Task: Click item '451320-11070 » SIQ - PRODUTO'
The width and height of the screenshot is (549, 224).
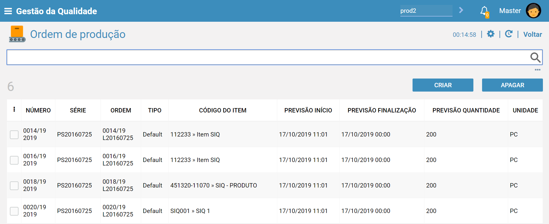Action: click(x=214, y=185)
